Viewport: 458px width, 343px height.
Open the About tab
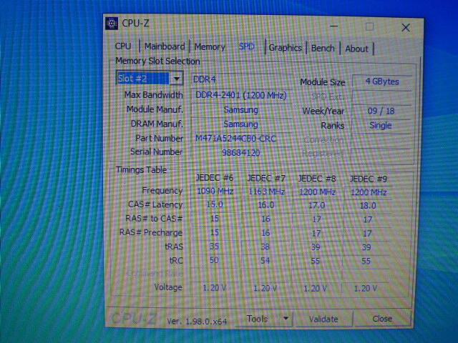tap(356, 49)
